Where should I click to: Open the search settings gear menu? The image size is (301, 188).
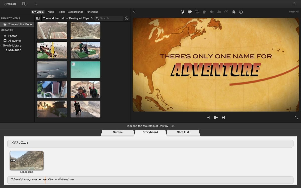[127, 18]
